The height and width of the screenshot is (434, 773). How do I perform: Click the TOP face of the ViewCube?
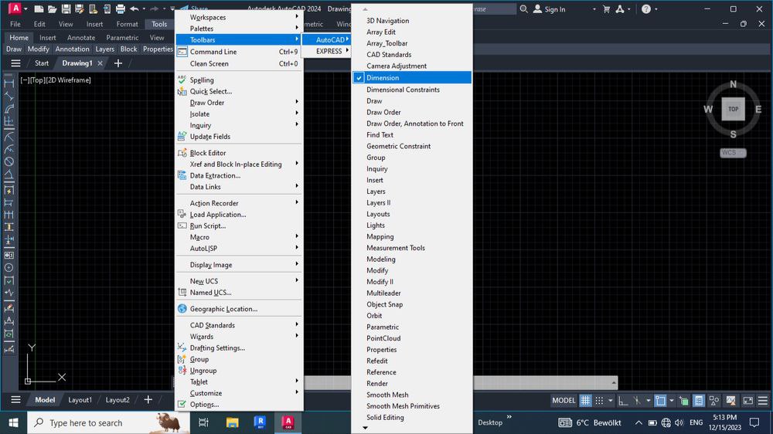click(x=733, y=109)
